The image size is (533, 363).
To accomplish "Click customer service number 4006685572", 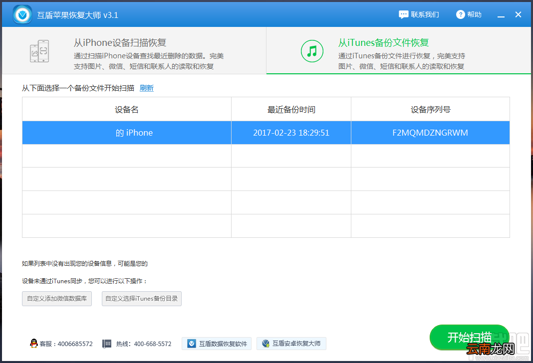I will [x=75, y=344].
